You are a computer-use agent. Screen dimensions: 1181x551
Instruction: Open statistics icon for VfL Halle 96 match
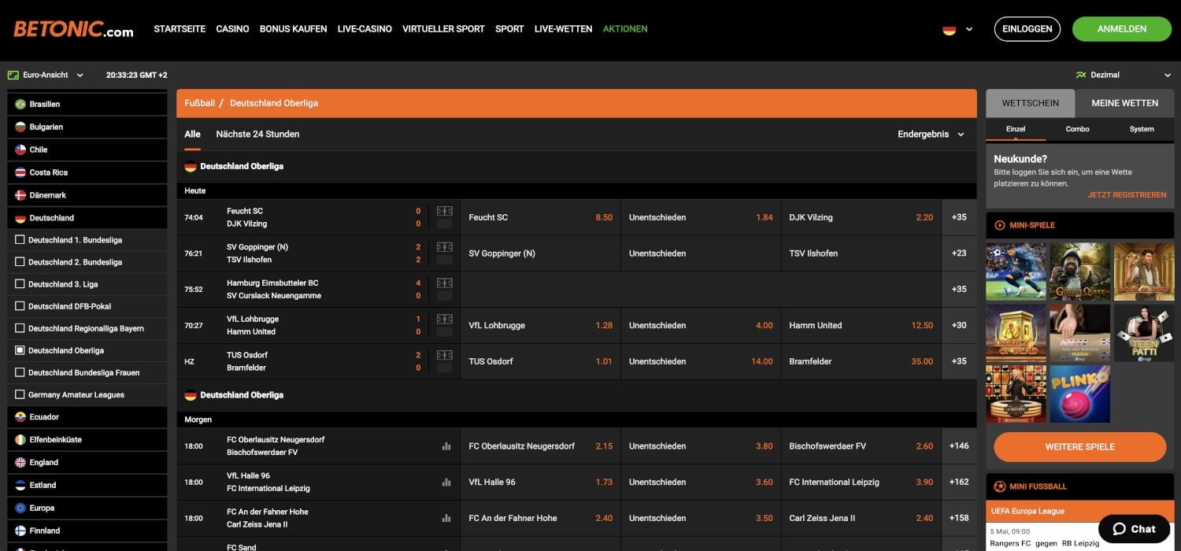click(x=446, y=483)
